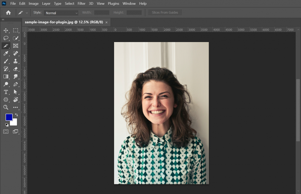Image resolution: width=301 pixels, height=194 pixels.
Task: Choose the Type tool
Action: [6, 92]
